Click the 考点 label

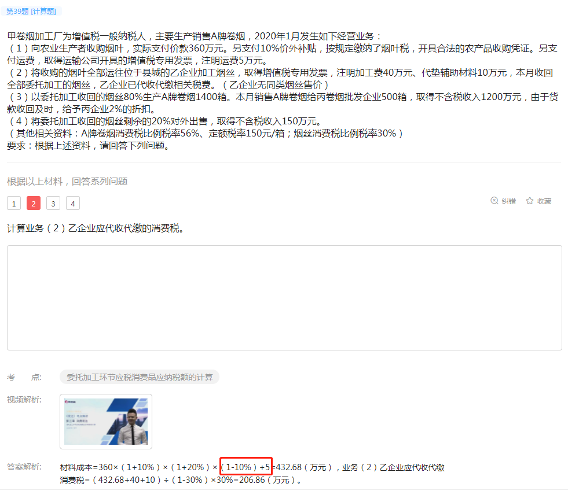tap(24, 377)
